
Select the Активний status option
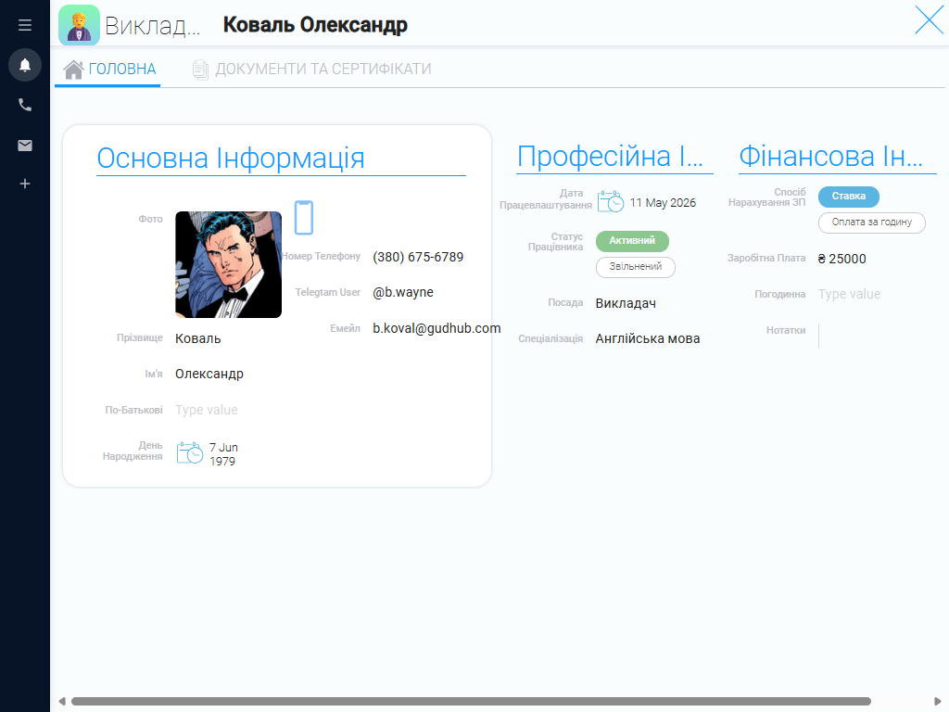(x=632, y=241)
